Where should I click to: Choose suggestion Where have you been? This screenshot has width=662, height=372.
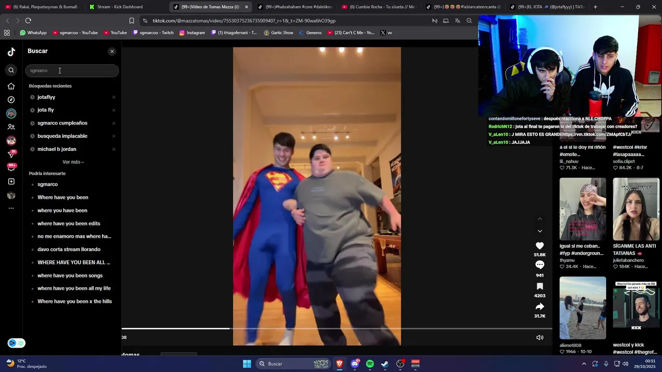[63, 197]
